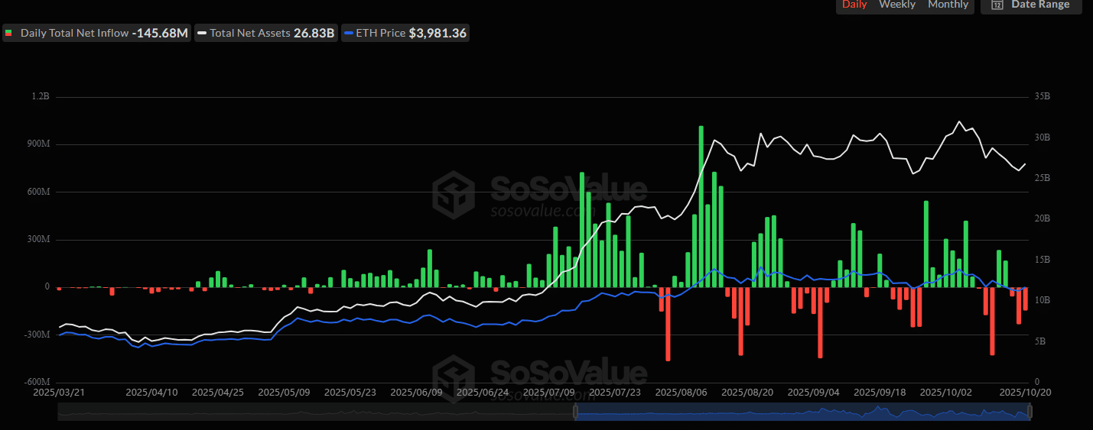The image size is (1093, 430).
Task: Click the 10B right axis label
Action: point(1042,300)
